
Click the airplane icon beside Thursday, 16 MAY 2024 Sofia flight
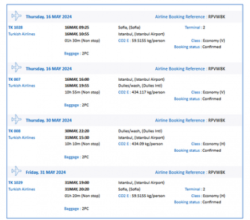coord(16,16)
